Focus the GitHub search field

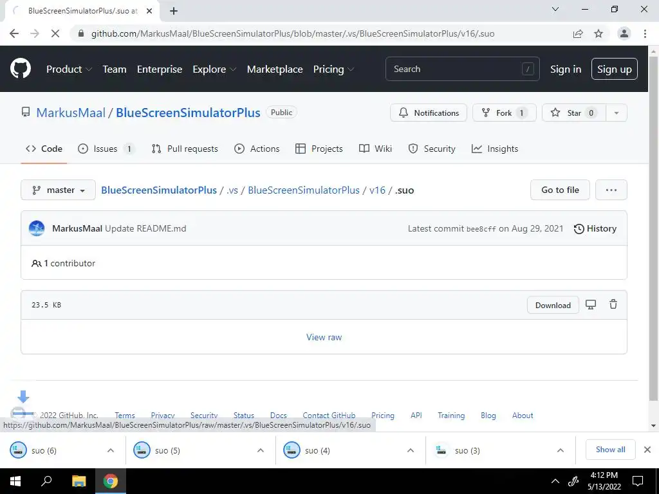tap(462, 69)
